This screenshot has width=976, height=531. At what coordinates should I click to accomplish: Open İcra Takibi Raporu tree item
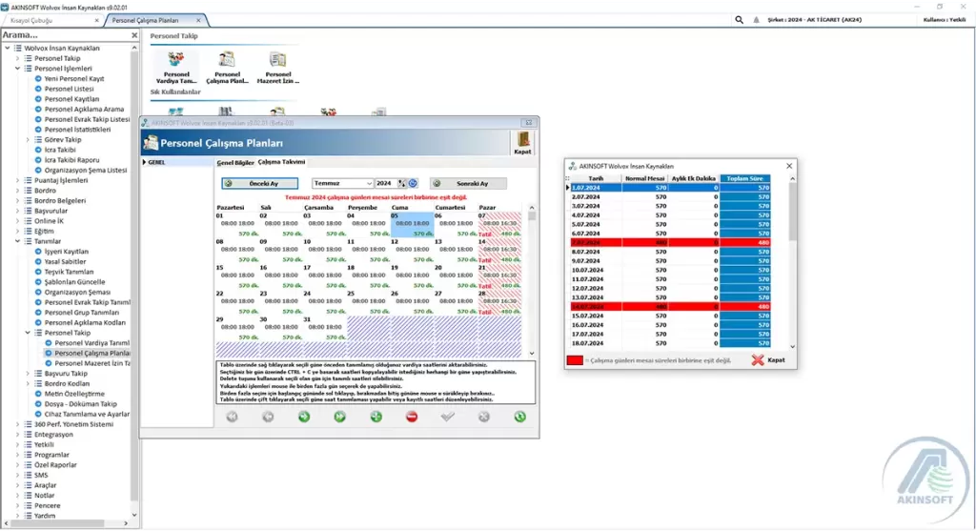71,160
